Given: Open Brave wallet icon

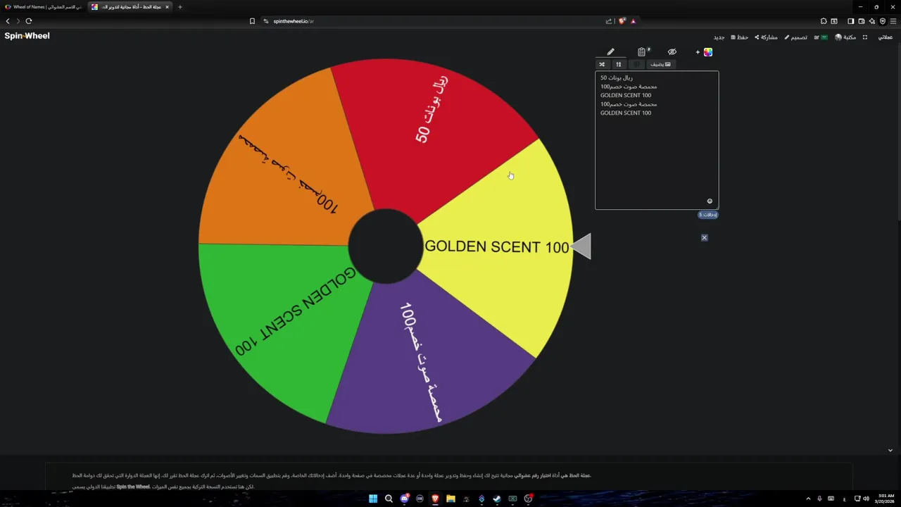Looking at the screenshot, I should click(x=861, y=21).
